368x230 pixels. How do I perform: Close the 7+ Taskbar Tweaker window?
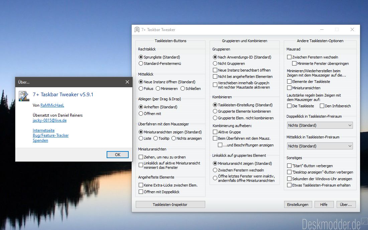tap(352, 29)
